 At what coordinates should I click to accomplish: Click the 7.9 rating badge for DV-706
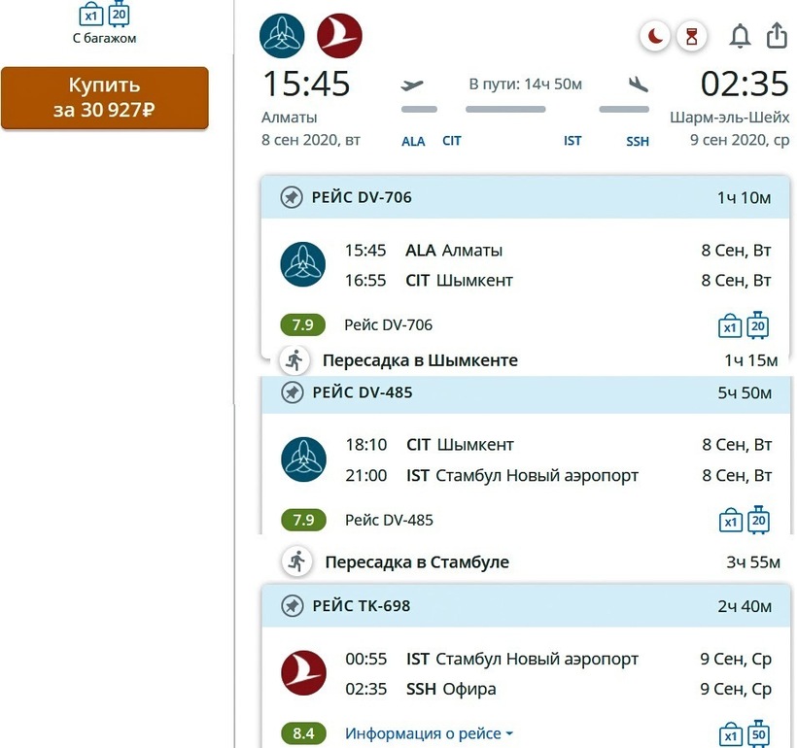[x=303, y=324]
